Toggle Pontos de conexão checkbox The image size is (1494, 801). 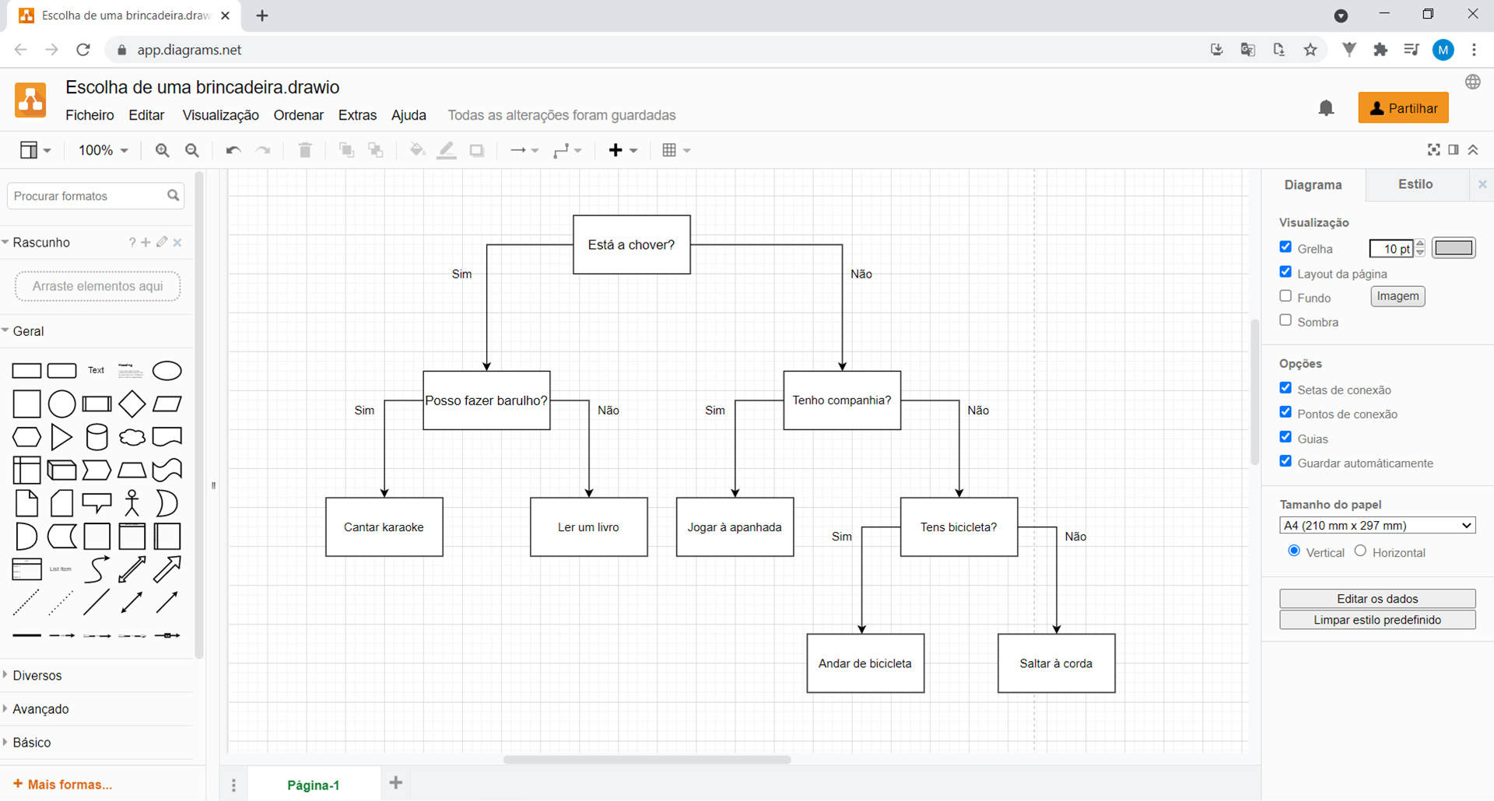point(1285,412)
